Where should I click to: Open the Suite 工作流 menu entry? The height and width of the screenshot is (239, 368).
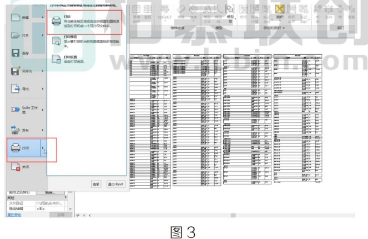click(27, 110)
